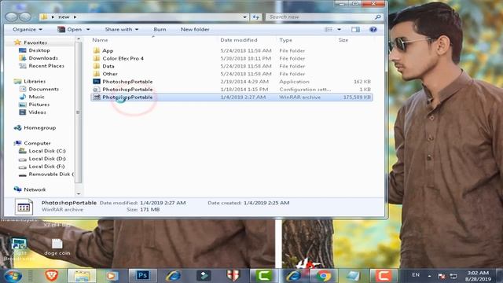Open the orange Camtasia recorder taskbar icon
503x283 pixels.
coord(384,276)
